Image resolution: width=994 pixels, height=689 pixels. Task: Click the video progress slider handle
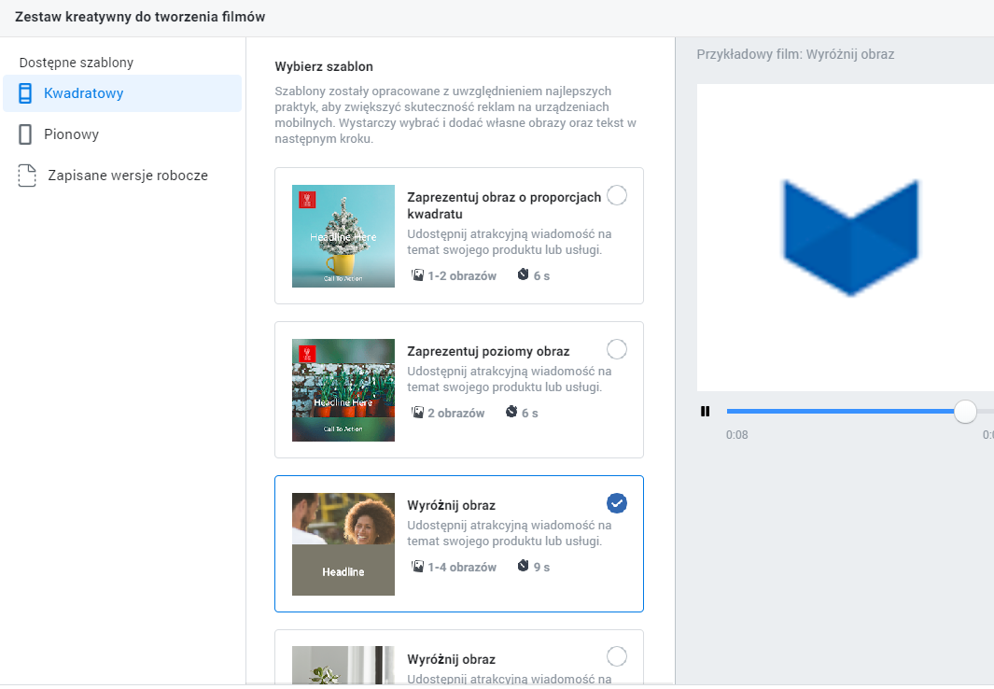965,412
